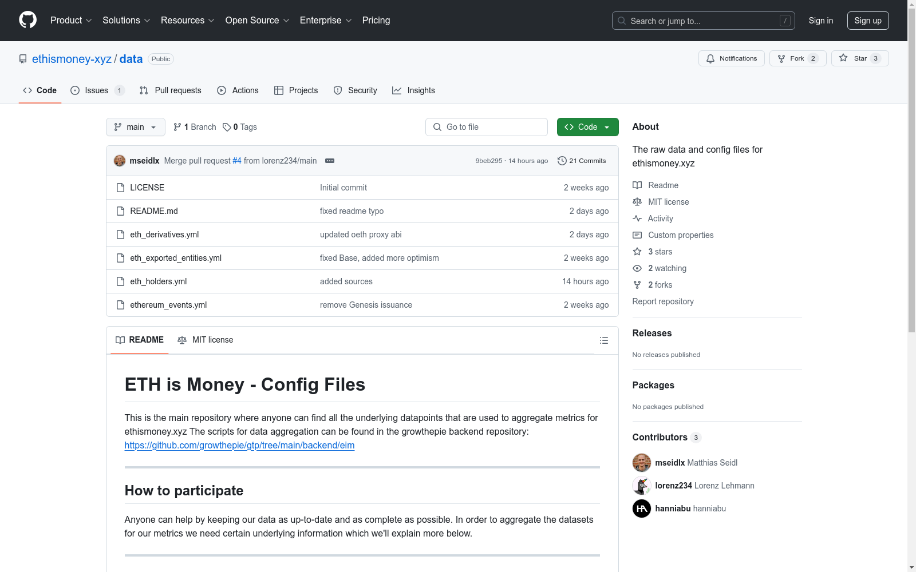Image resolution: width=916 pixels, height=572 pixels.
Task: Click the Go to file search field
Action: coord(487,127)
